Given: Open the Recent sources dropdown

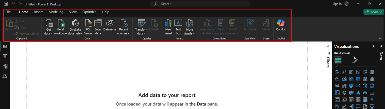Looking at the screenshot, I should (124, 27).
